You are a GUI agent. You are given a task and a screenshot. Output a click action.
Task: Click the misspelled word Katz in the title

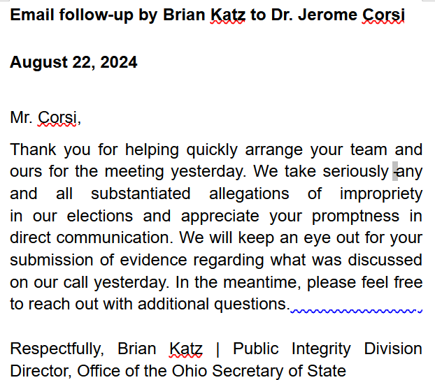pos(228,15)
